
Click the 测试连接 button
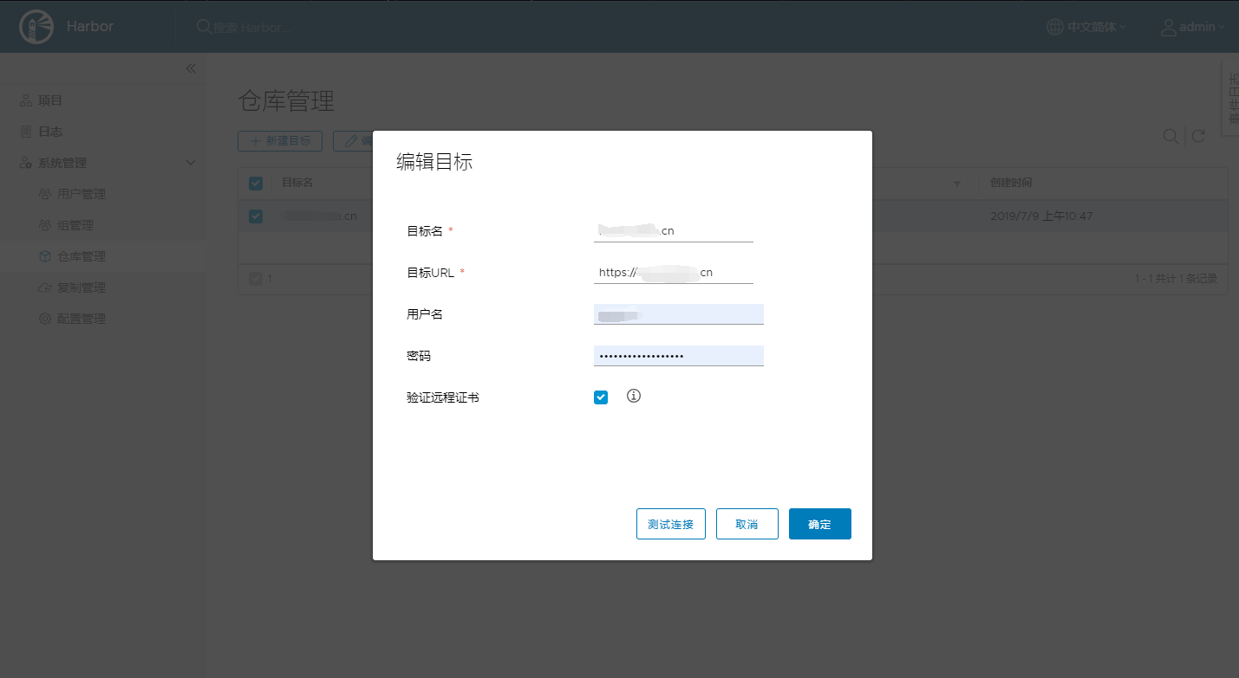click(671, 524)
